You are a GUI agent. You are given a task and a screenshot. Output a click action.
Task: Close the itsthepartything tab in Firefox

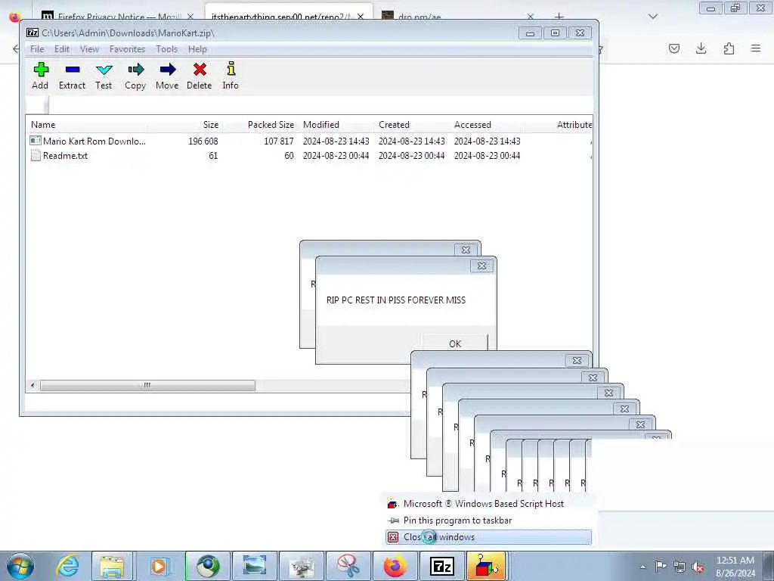pyautogui.click(x=361, y=17)
